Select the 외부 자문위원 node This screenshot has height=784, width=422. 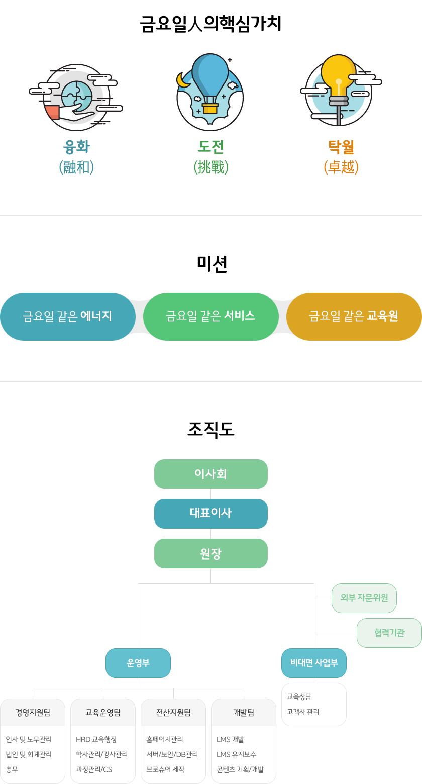point(364,598)
